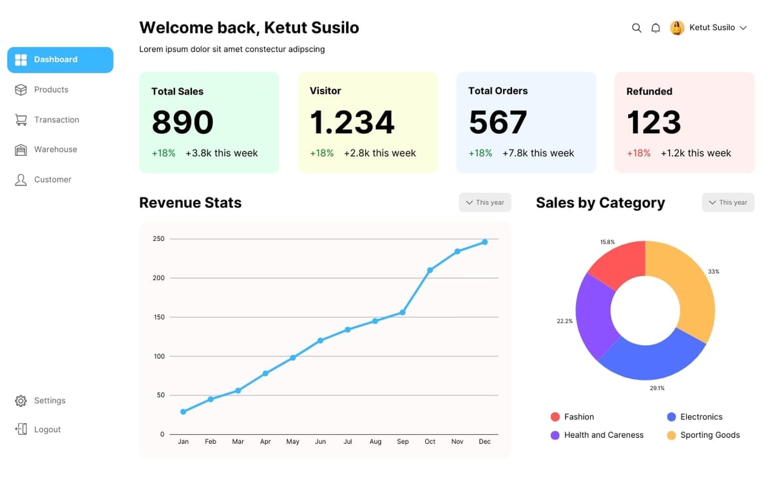Open the Dashboard section icon
The image size is (773, 483).
pos(22,60)
